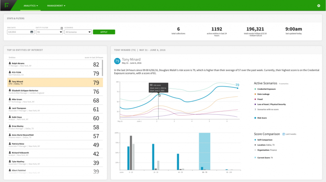Toggle the Credential Exposure scenario line
Screen dimensions: 326x182
[265, 89]
